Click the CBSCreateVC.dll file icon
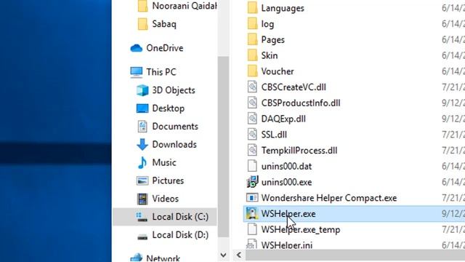 (x=252, y=87)
